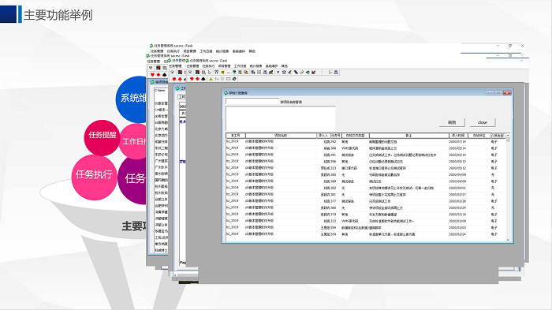This screenshot has width=552, height=310.
Task: Click the red heart toolbar icon
Action: [x=192, y=79]
